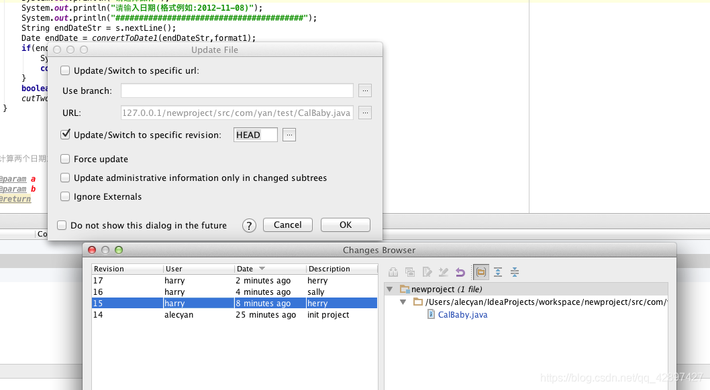The image size is (710, 390).
Task: Click the Date column header
Action: 270,269
